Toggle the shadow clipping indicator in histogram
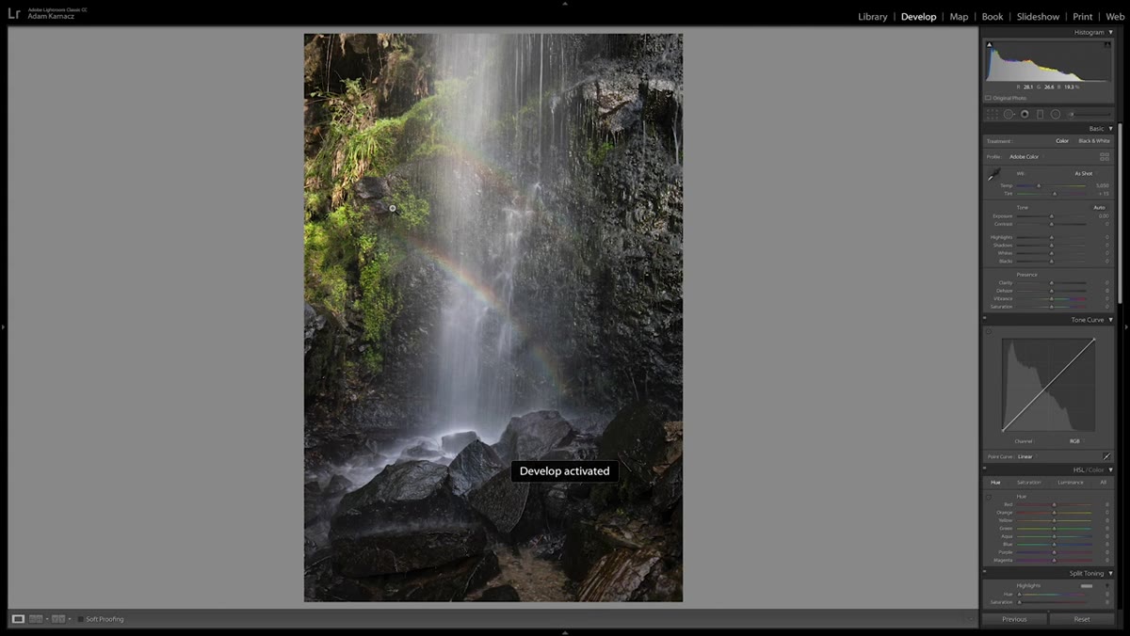The width and height of the screenshot is (1130, 636). 989,44
